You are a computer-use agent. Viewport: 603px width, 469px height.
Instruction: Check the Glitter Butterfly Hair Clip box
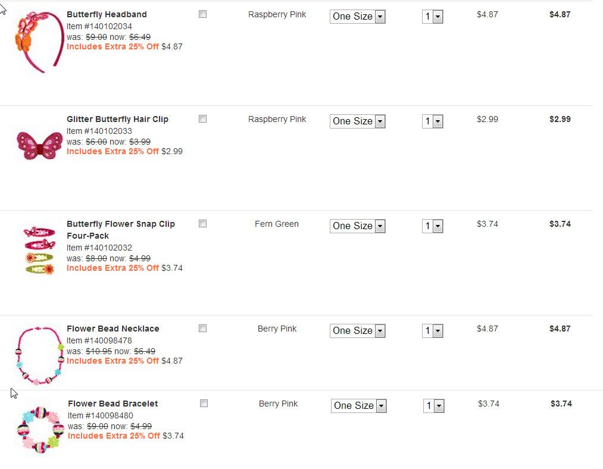[x=202, y=119]
